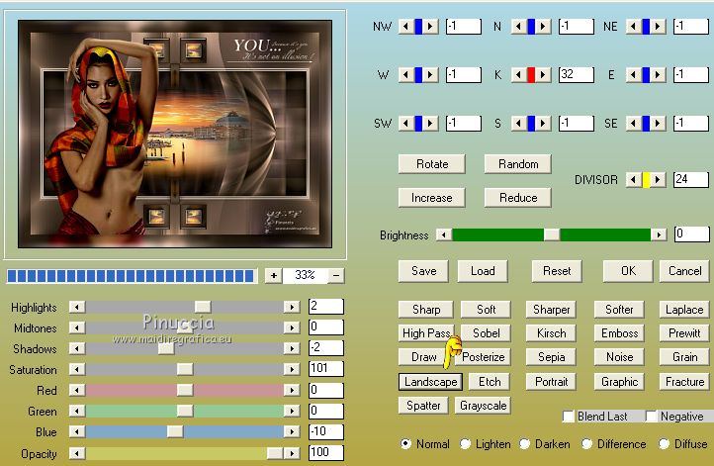Click the Blue slider handle
Screen dimensions: 714x466
[x=175, y=431]
